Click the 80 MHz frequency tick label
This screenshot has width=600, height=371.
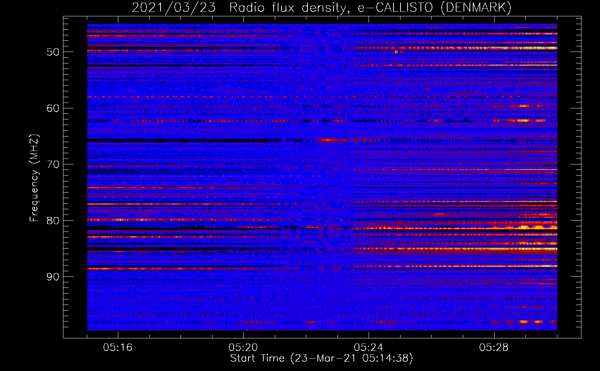(x=53, y=221)
